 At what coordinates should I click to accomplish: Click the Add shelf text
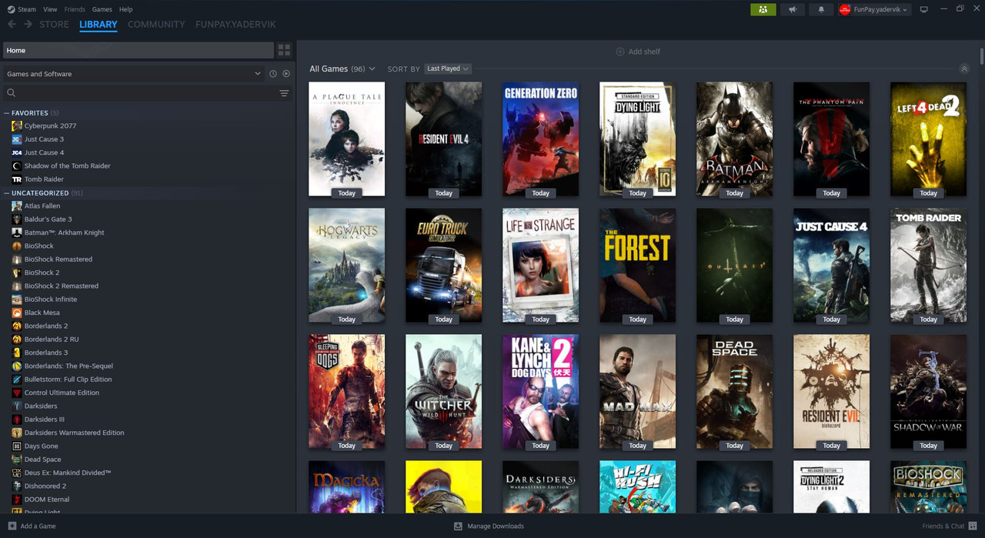(x=644, y=52)
